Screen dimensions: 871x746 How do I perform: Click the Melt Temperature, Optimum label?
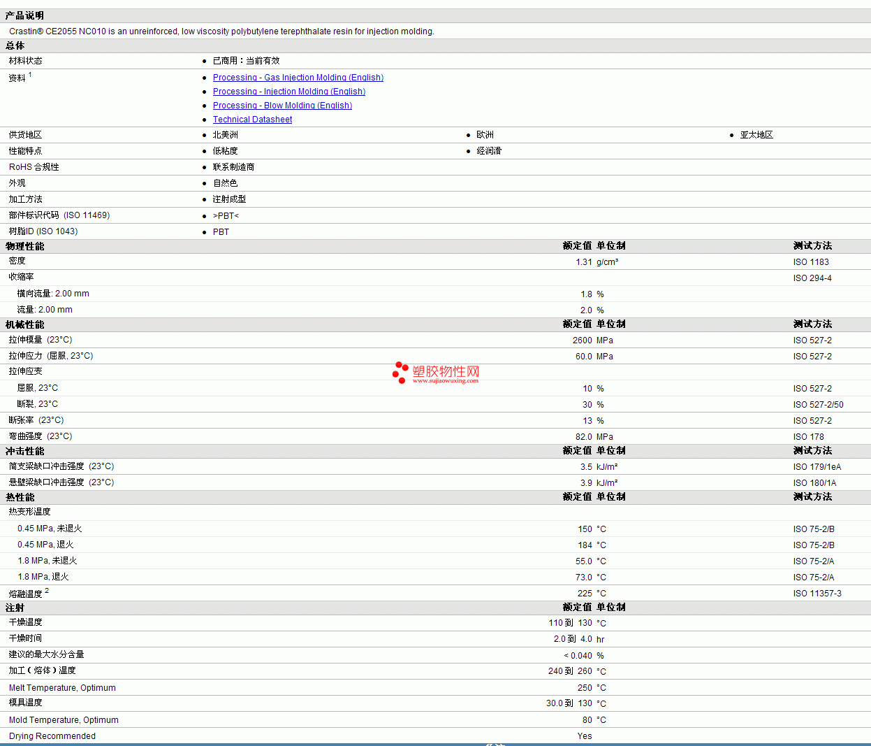62,688
